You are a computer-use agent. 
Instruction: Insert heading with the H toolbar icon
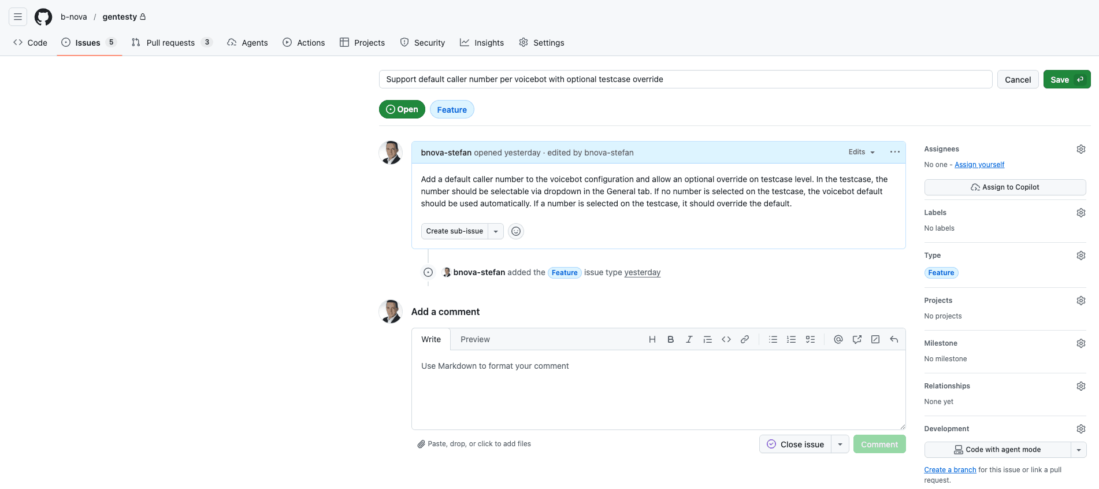652,339
